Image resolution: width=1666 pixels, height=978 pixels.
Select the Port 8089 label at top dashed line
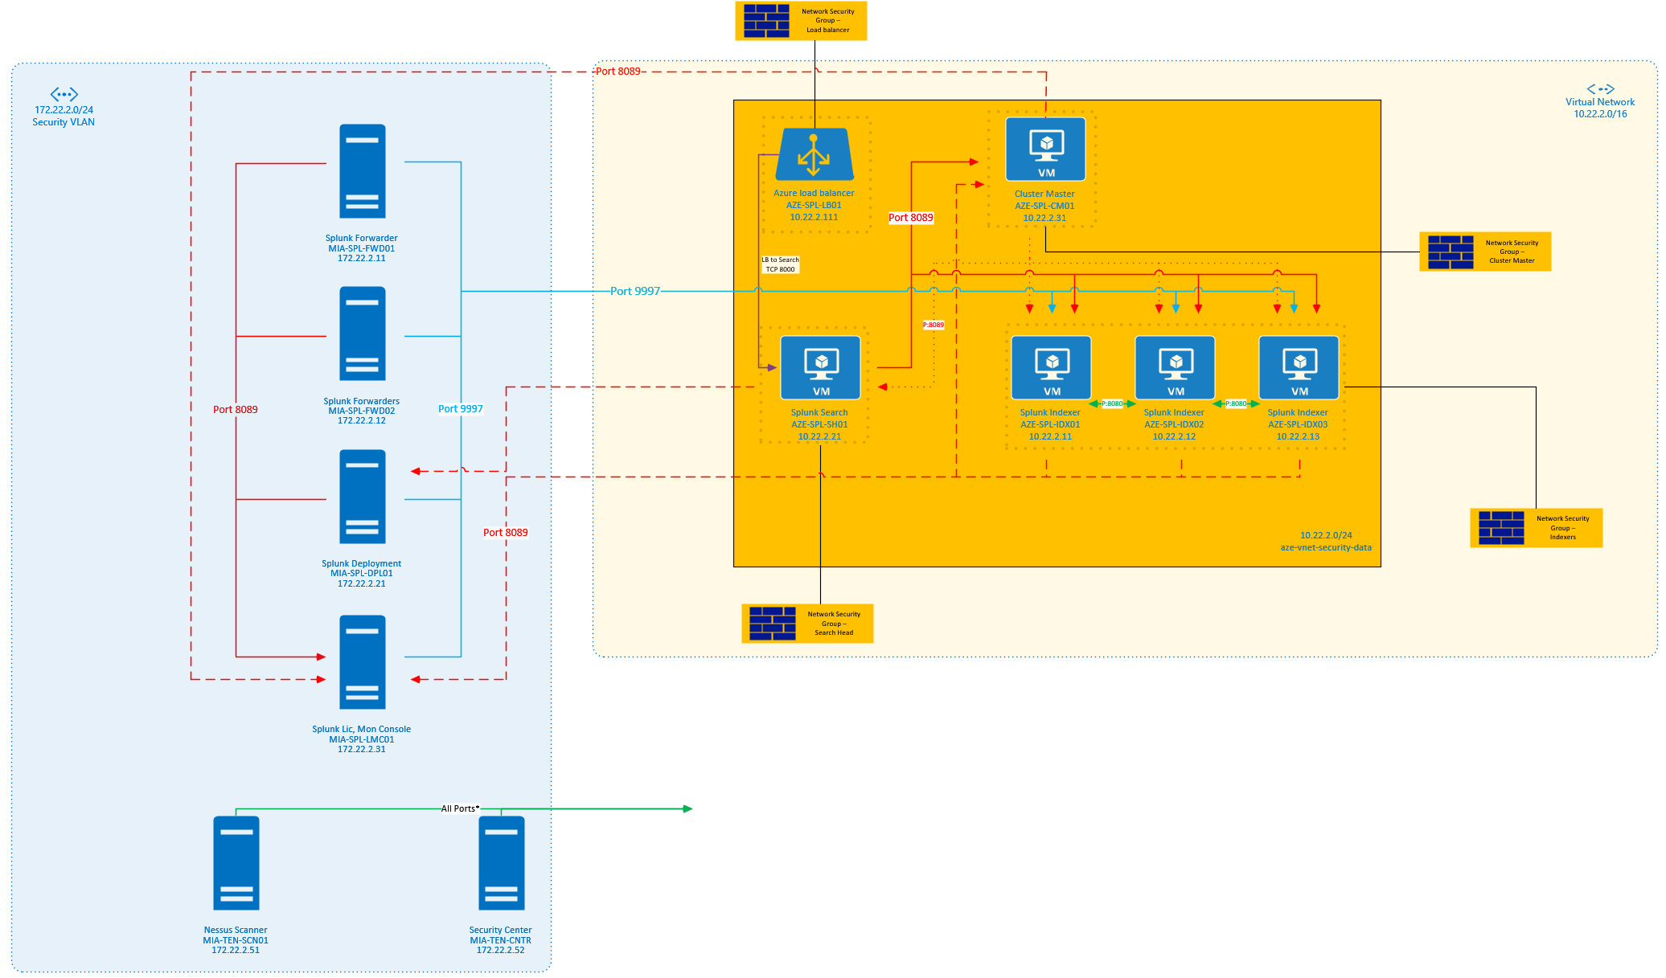pyautogui.click(x=618, y=72)
